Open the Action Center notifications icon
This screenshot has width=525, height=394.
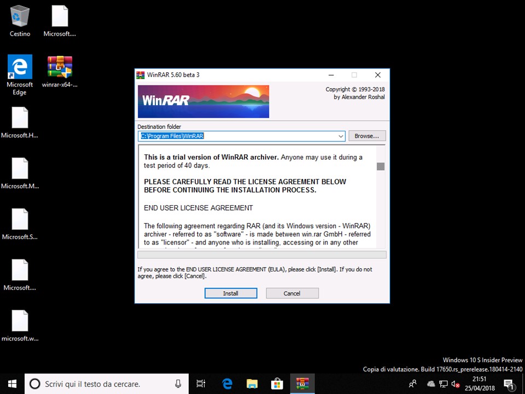click(x=508, y=384)
